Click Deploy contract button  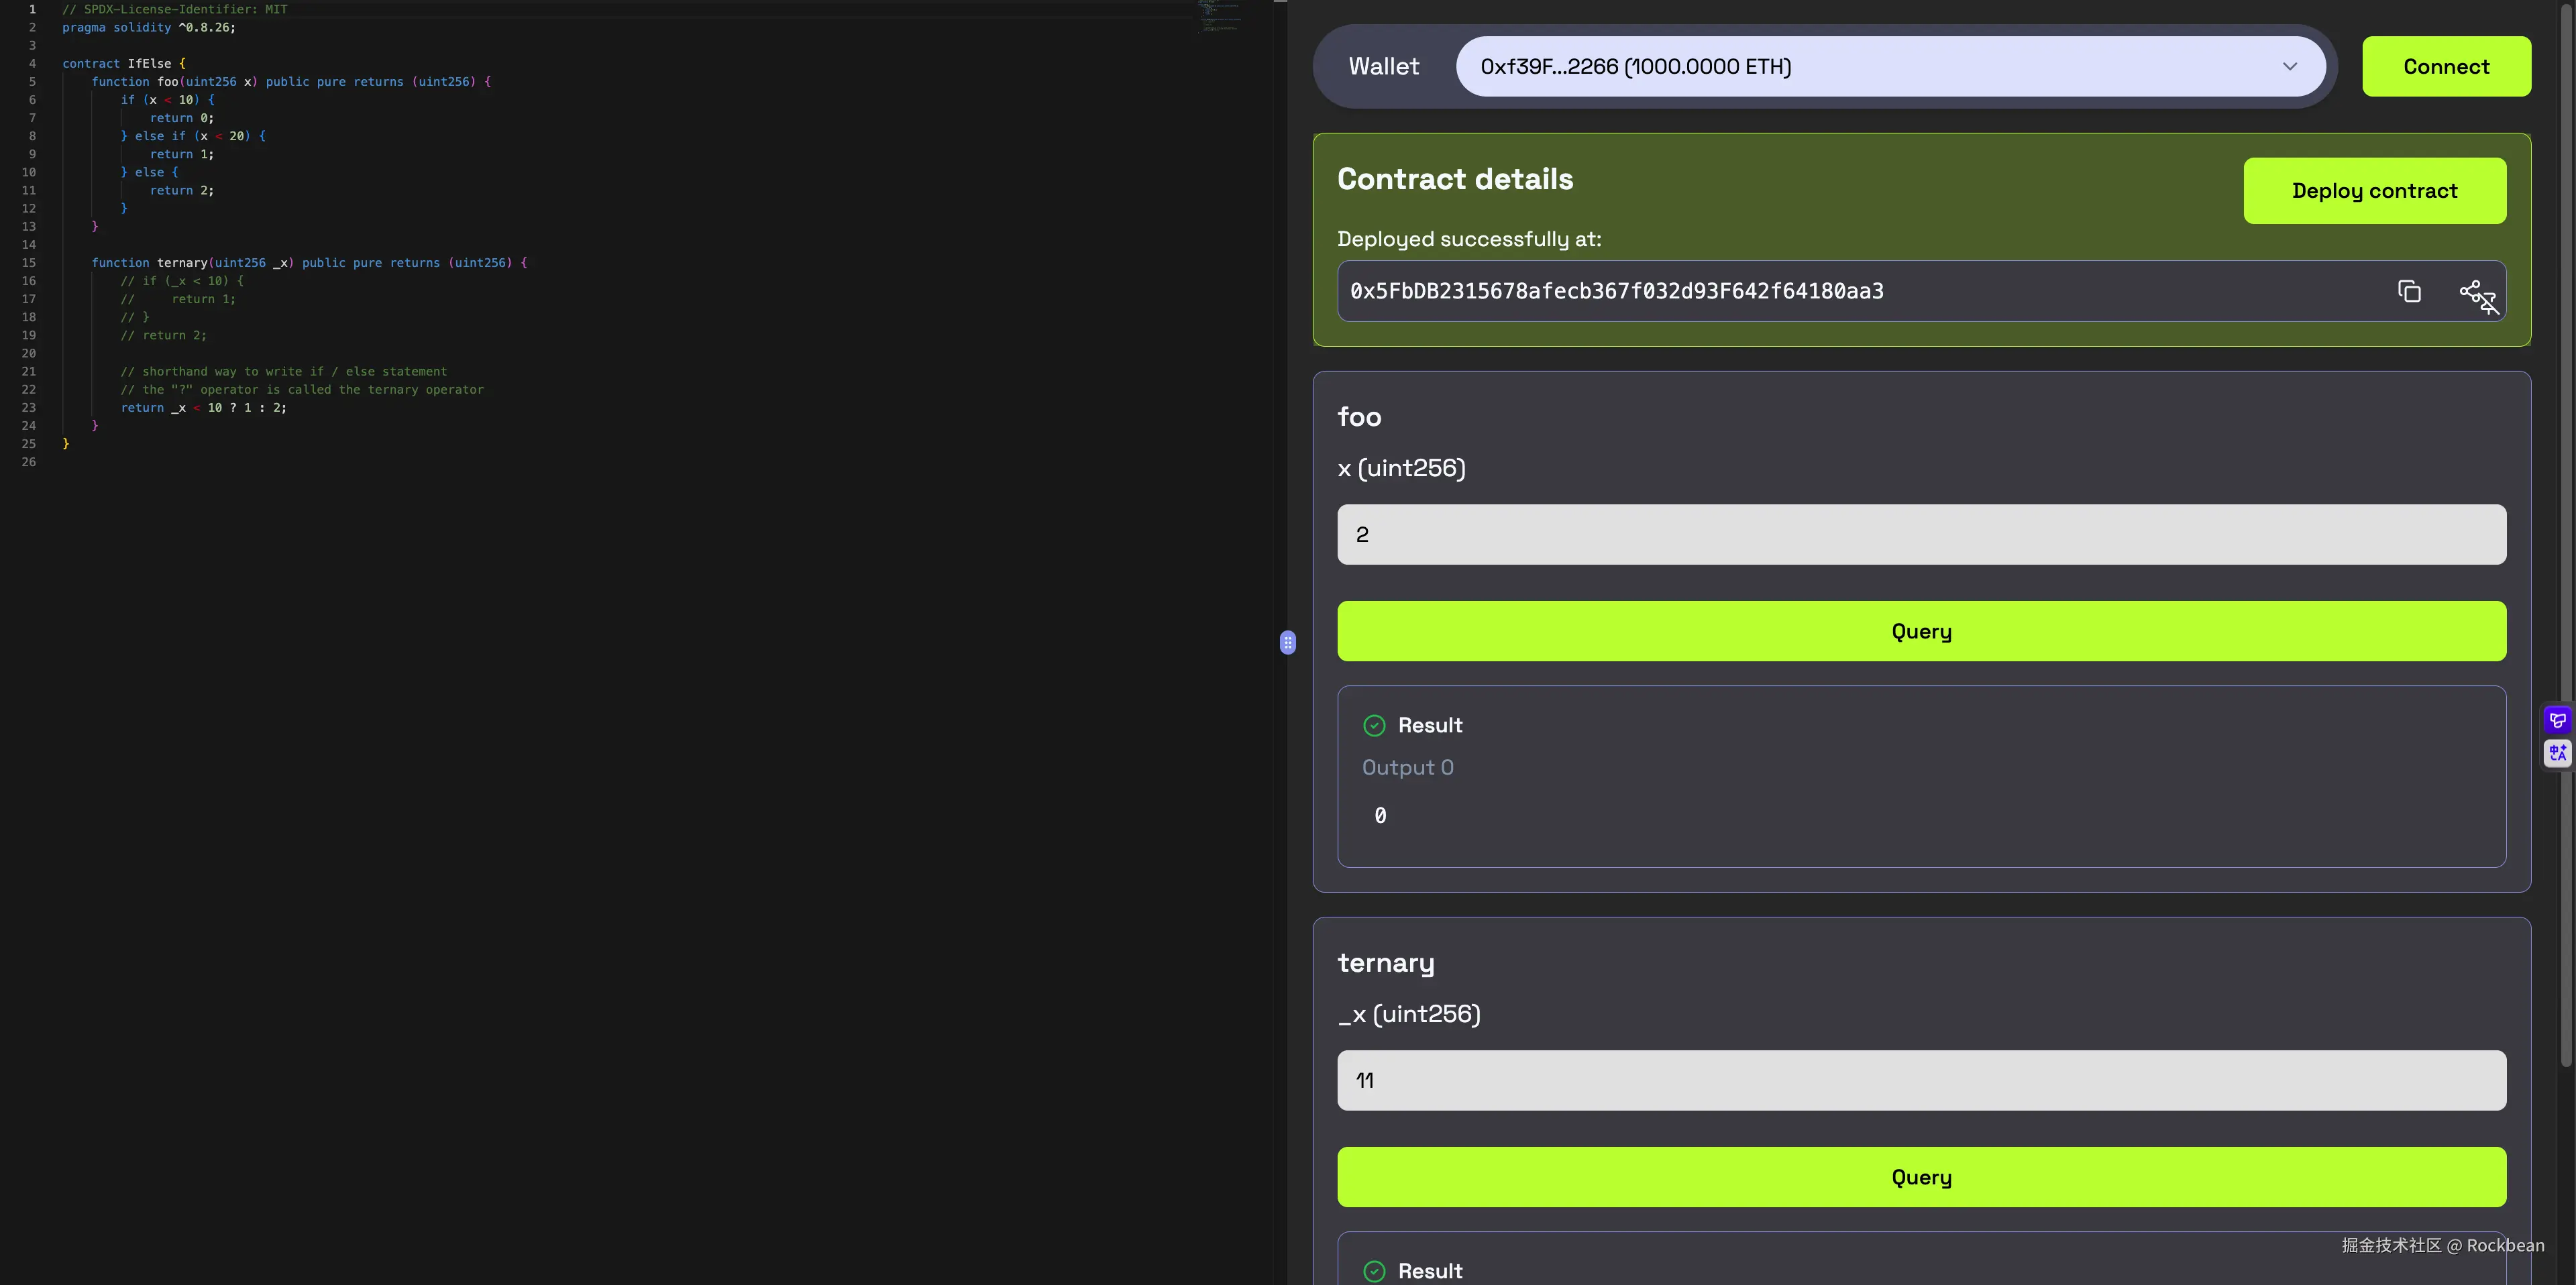[x=2374, y=191]
